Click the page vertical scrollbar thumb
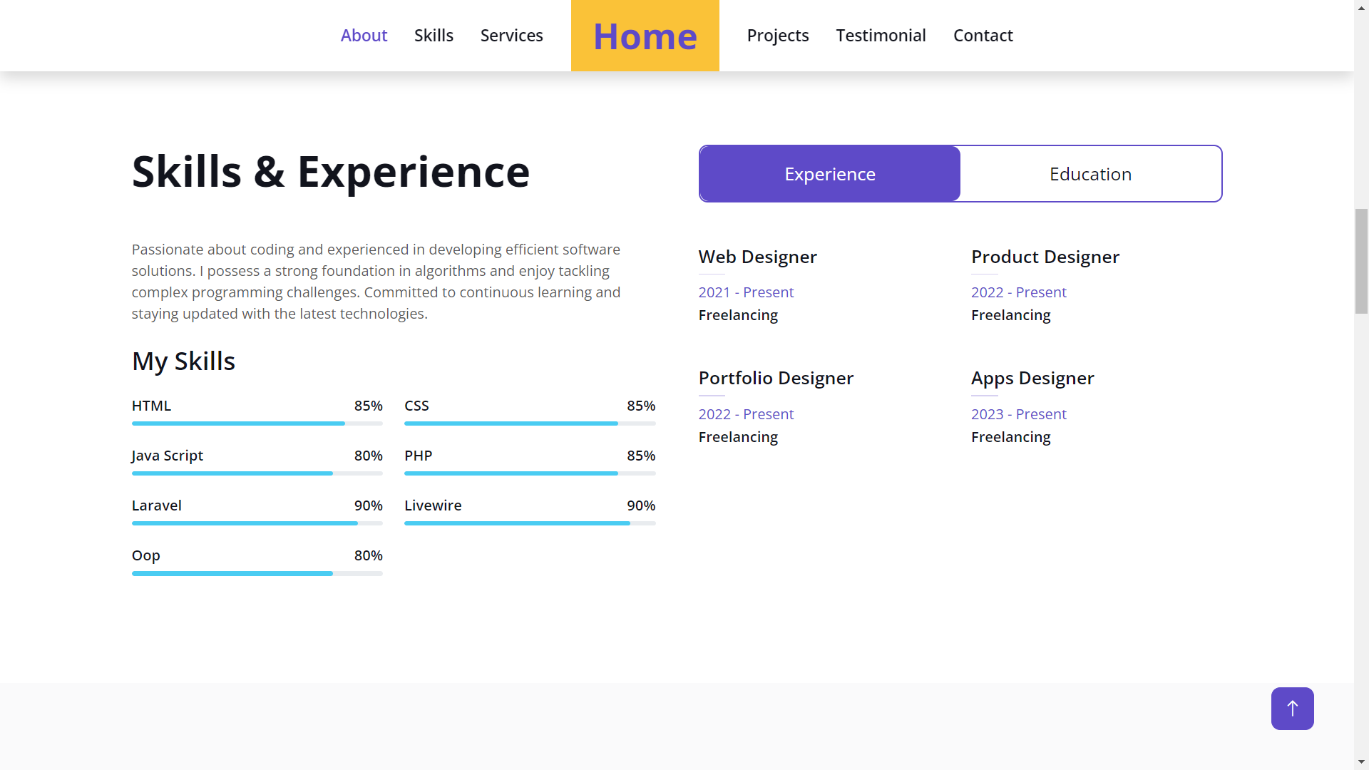The image size is (1369, 770). point(1361,261)
